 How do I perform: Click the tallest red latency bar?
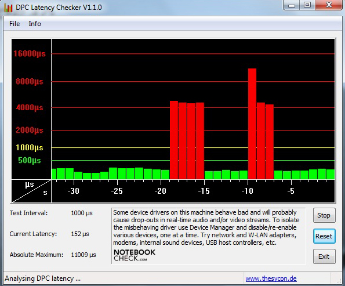click(x=252, y=124)
